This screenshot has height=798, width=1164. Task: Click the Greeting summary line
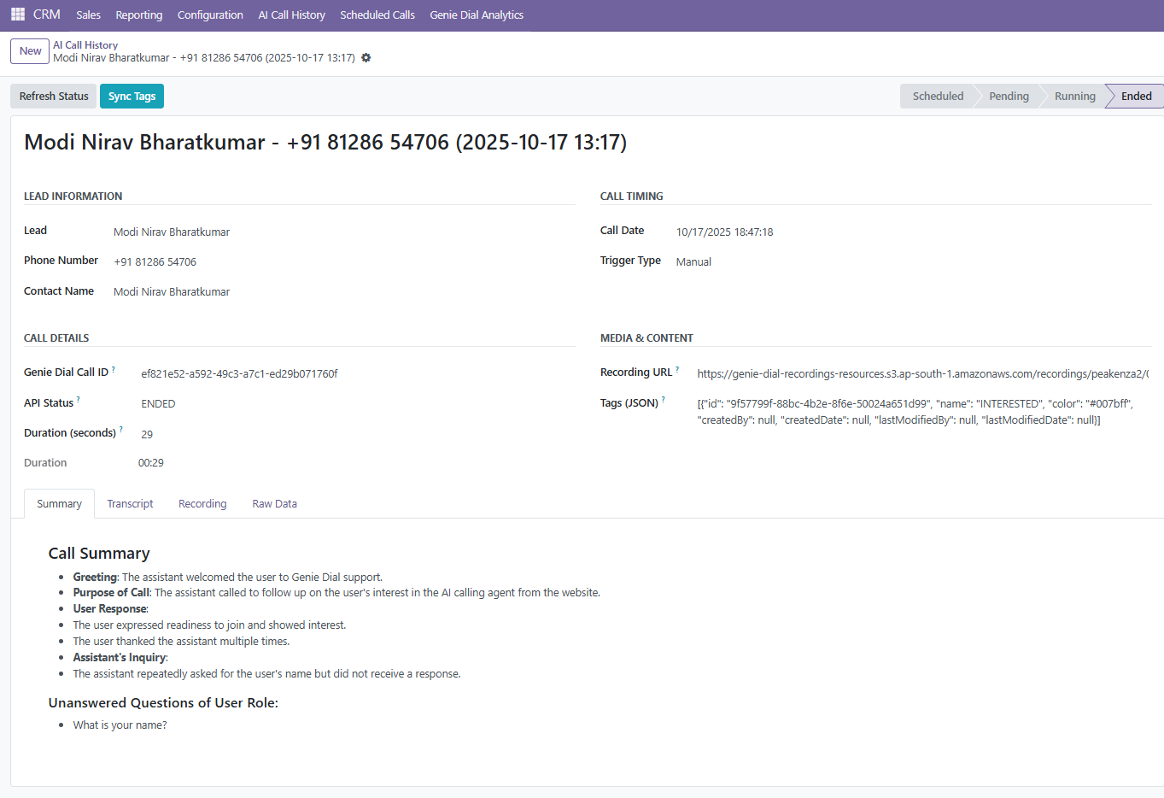228,578
